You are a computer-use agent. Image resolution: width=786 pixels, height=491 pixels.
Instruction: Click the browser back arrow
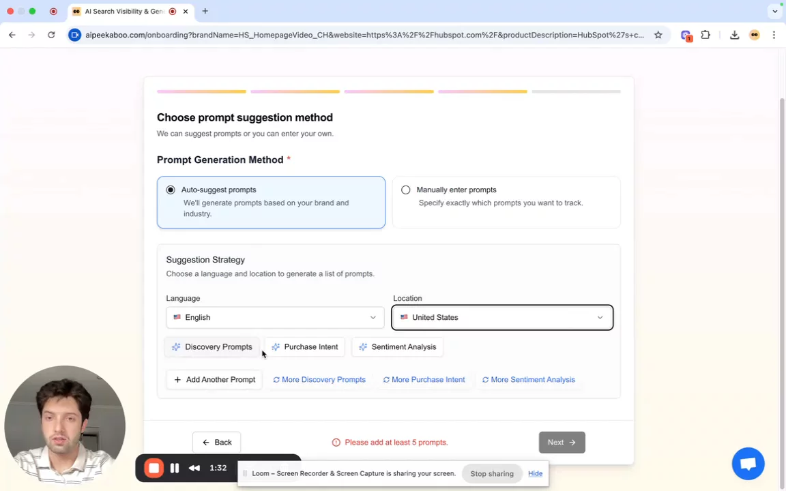point(12,35)
